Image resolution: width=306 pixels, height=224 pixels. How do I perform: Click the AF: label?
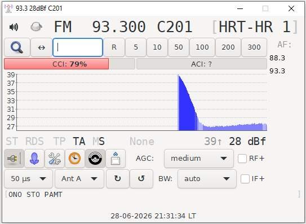pos(285,45)
